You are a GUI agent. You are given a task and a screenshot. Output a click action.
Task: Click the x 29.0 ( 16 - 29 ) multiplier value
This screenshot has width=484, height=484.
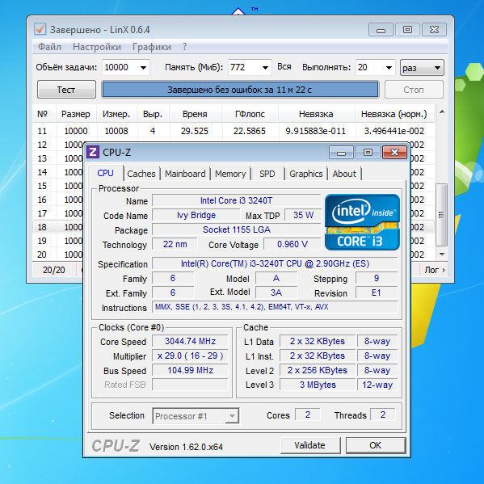pyautogui.click(x=190, y=356)
